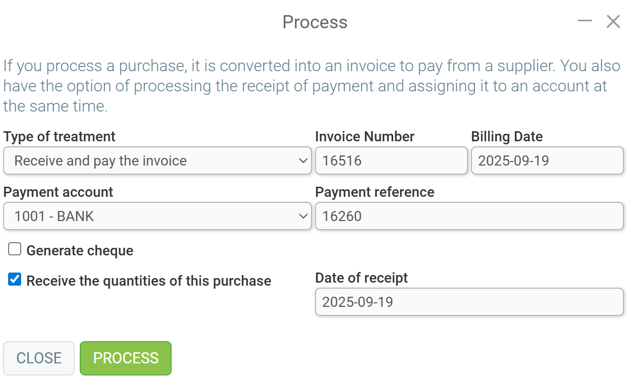Viewport: 632px width, 378px height.
Task: Close the dialog with the X icon
Action: pyautogui.click(x=613, y=21)
